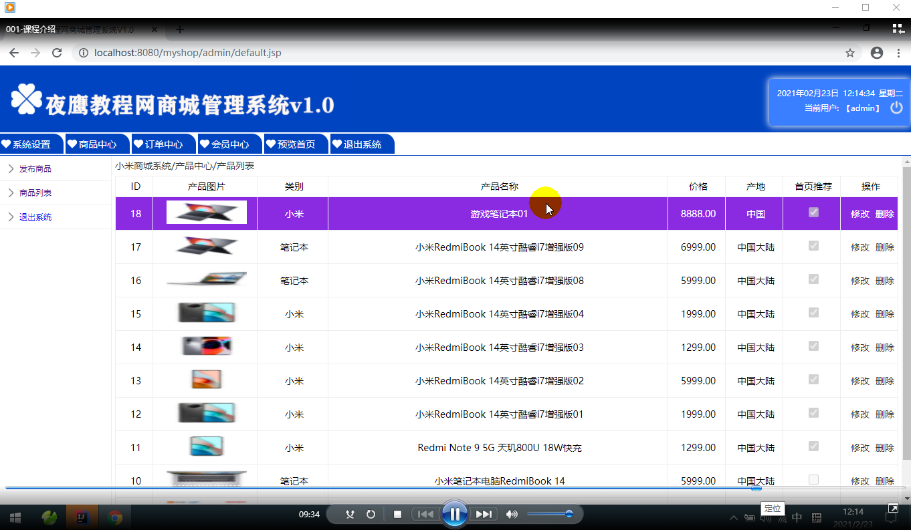The image size is (911, 530).
Task: Show hidden system tray icons chevron
Action: click(734, 517)
